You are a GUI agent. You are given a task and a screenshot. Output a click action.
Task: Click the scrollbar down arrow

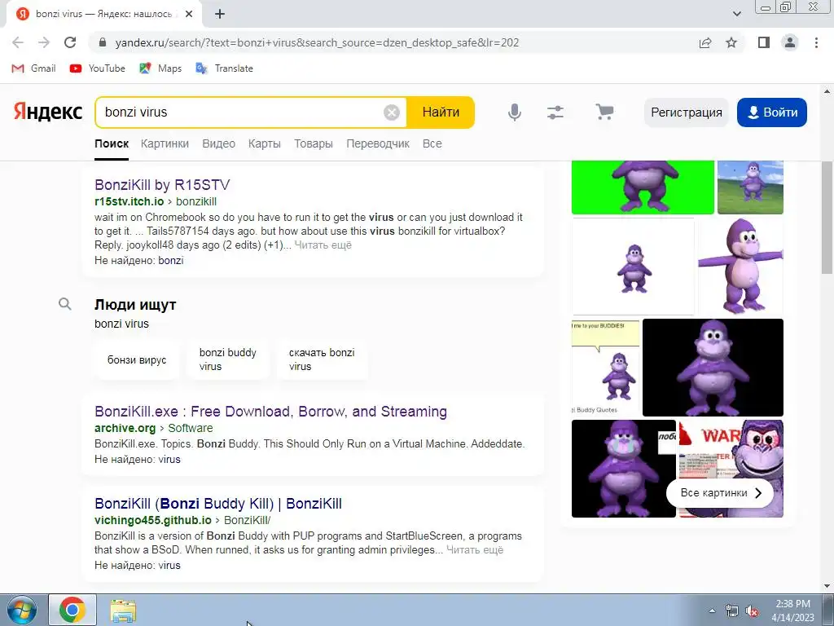(x=827, y=586)
